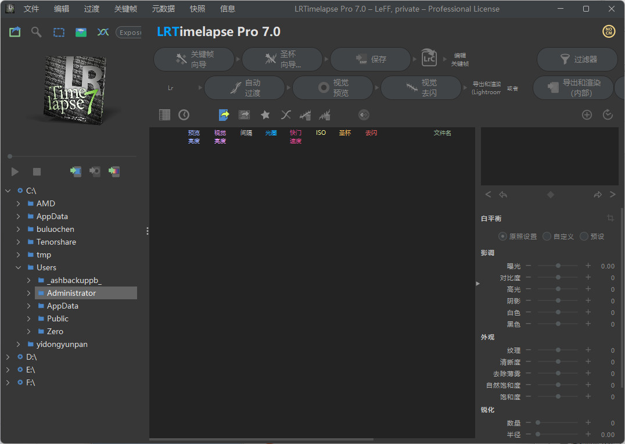Click the first graph curve icon
This screenshot has width=625, height=444.
[x=306, y=115]
